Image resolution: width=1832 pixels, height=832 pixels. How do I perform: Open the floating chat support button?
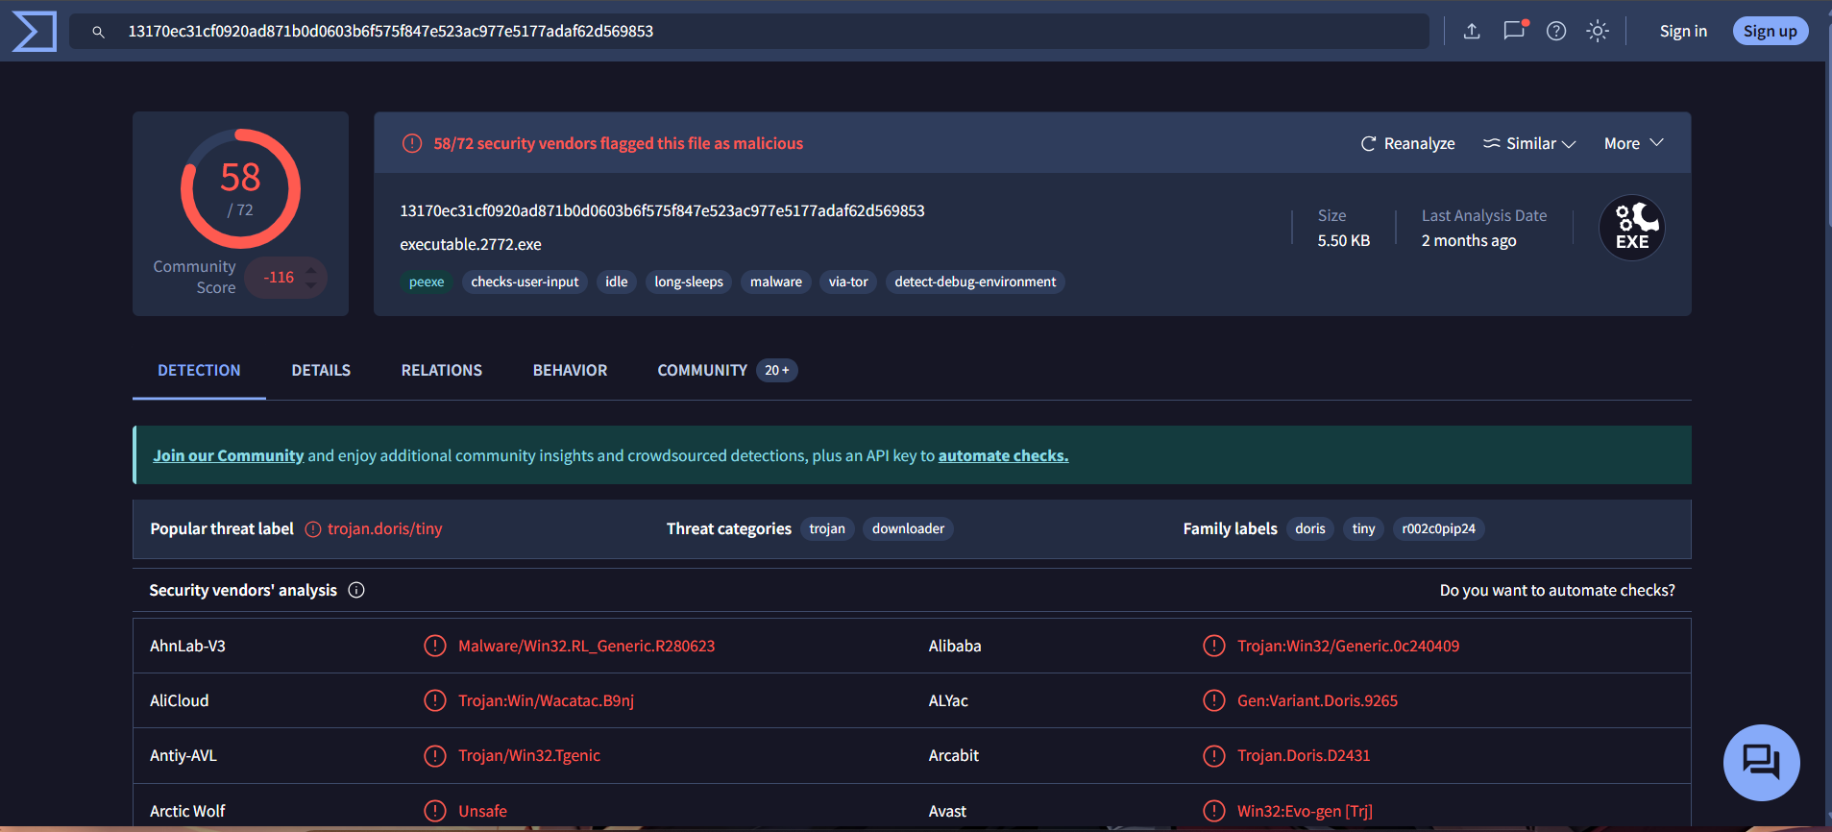click(1762, 763)
